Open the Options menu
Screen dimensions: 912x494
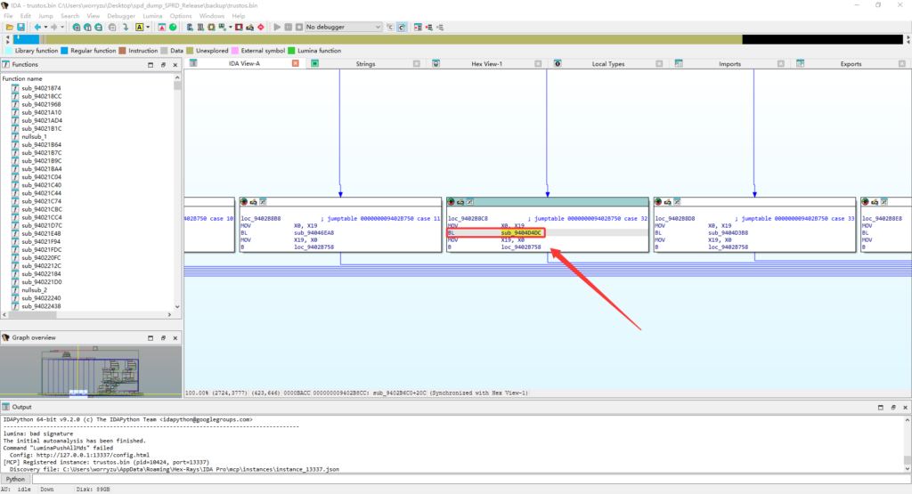click(x=181, y=16)
